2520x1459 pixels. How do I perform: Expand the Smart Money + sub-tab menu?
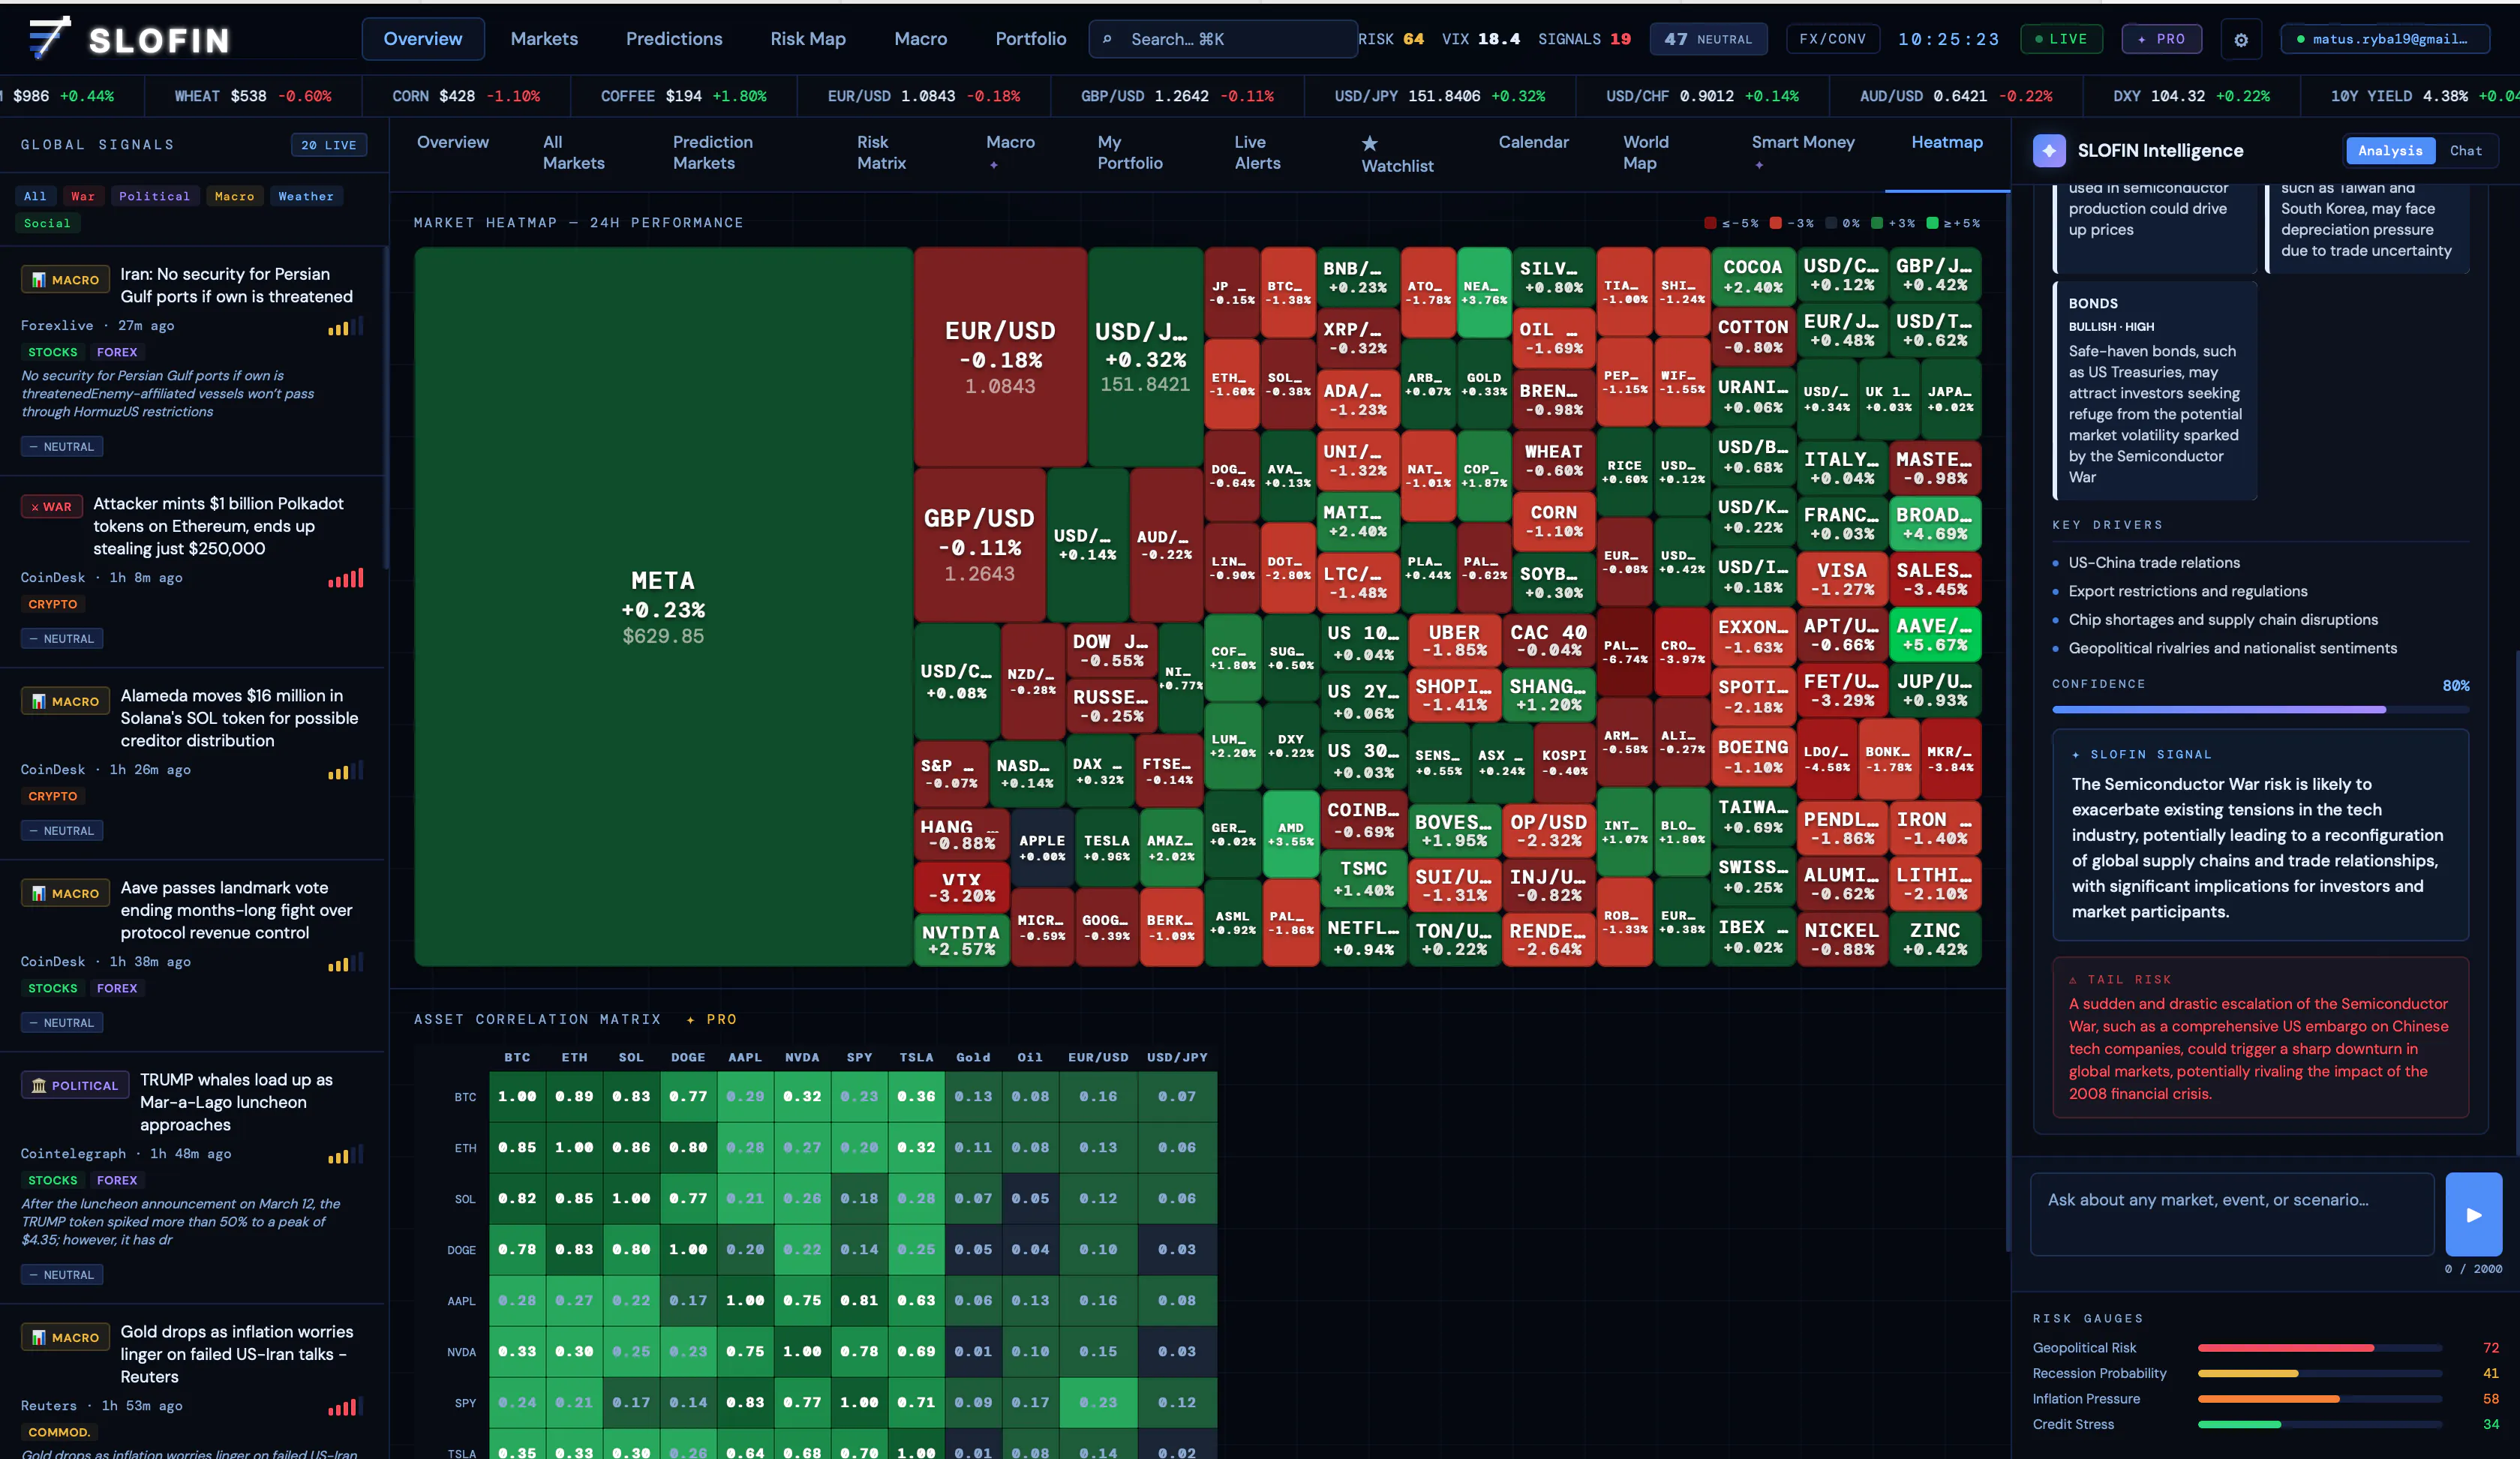pyautogui.click(x=1803, y=152)
